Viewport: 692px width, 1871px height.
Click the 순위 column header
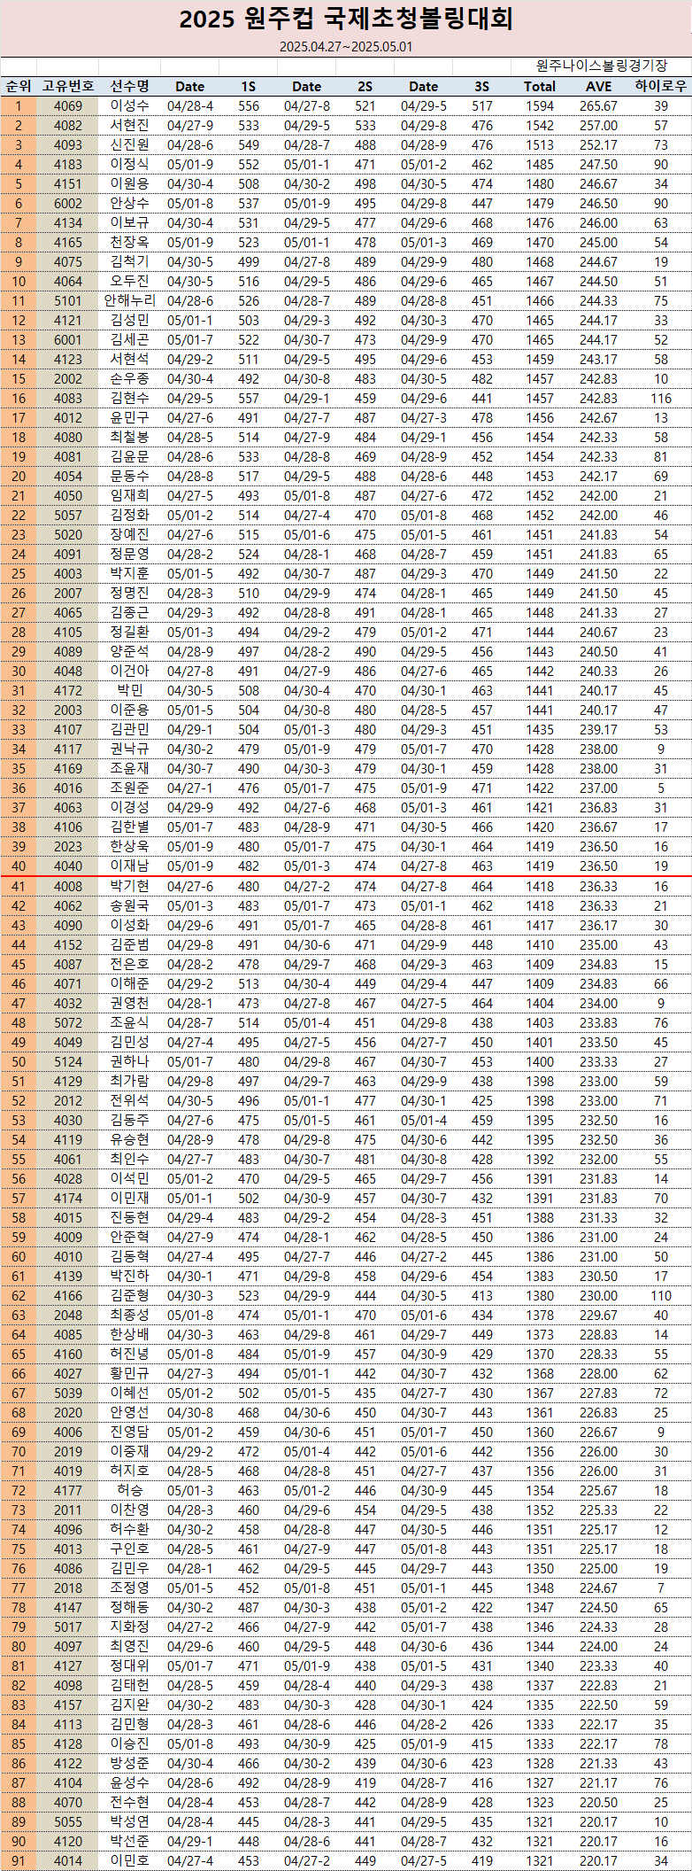coord(19,87)
